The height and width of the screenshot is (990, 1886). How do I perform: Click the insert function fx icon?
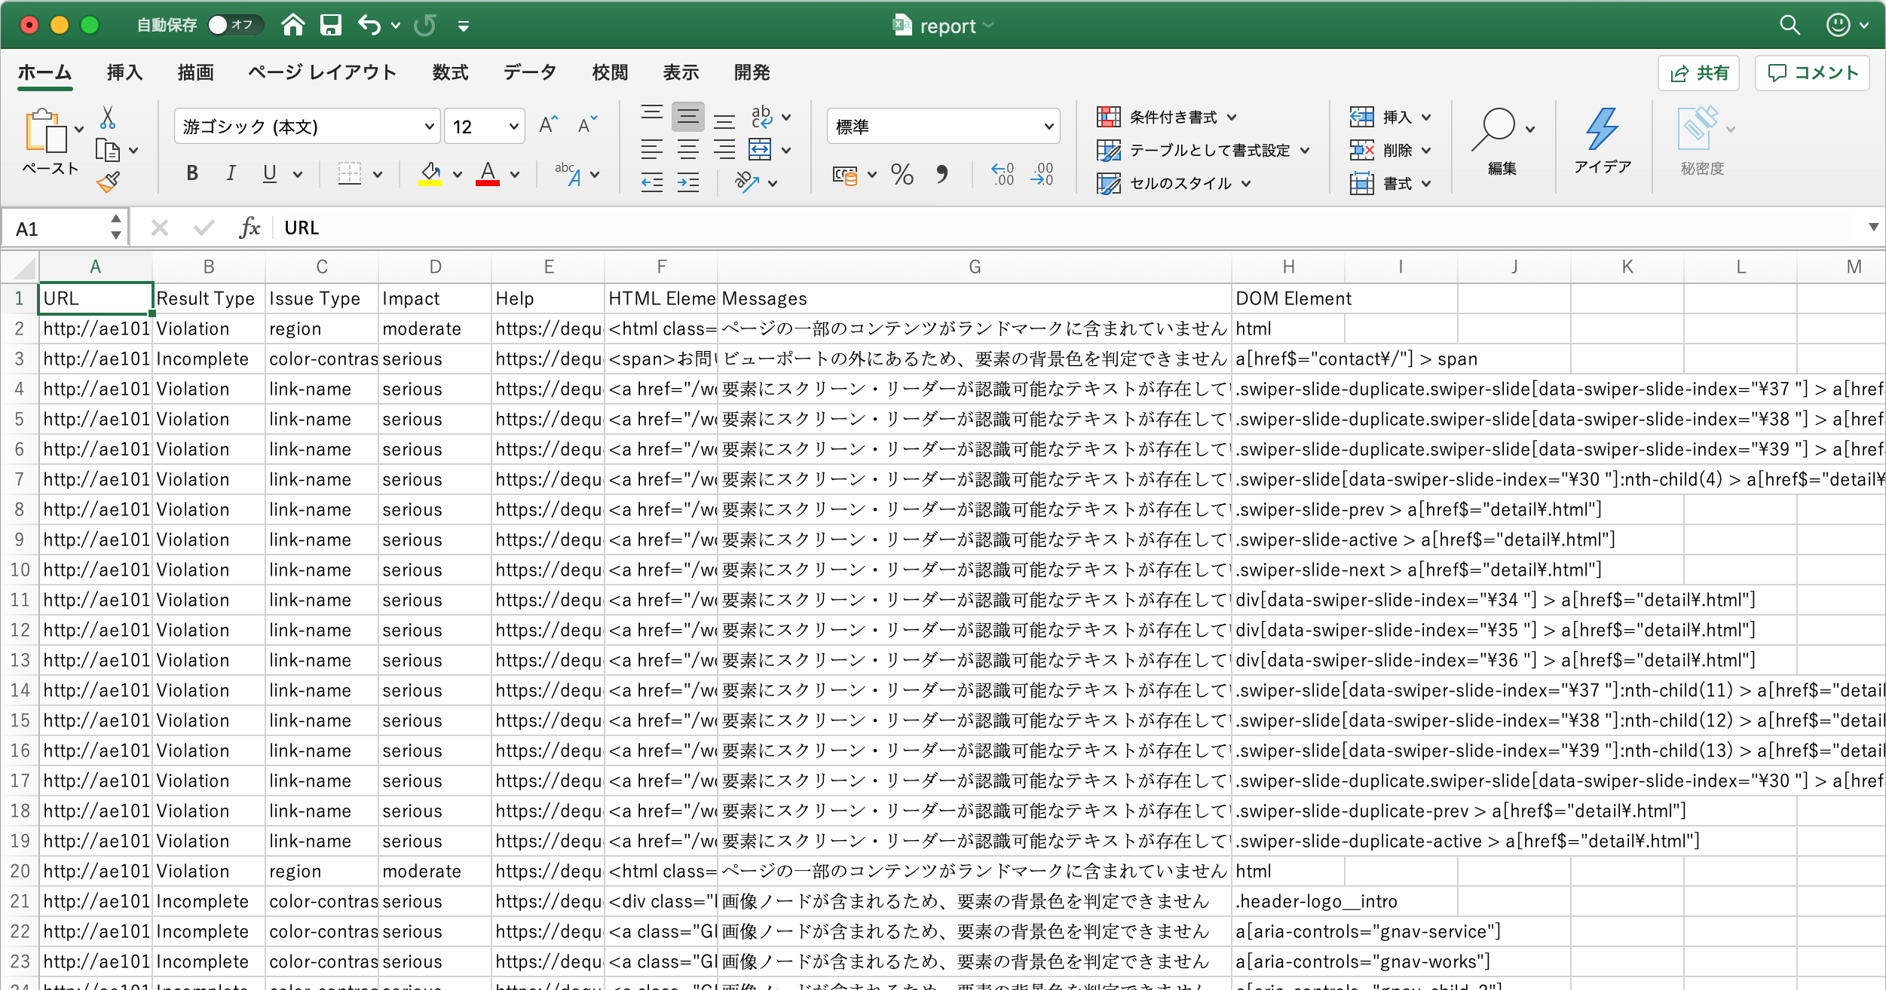(249, 228)
